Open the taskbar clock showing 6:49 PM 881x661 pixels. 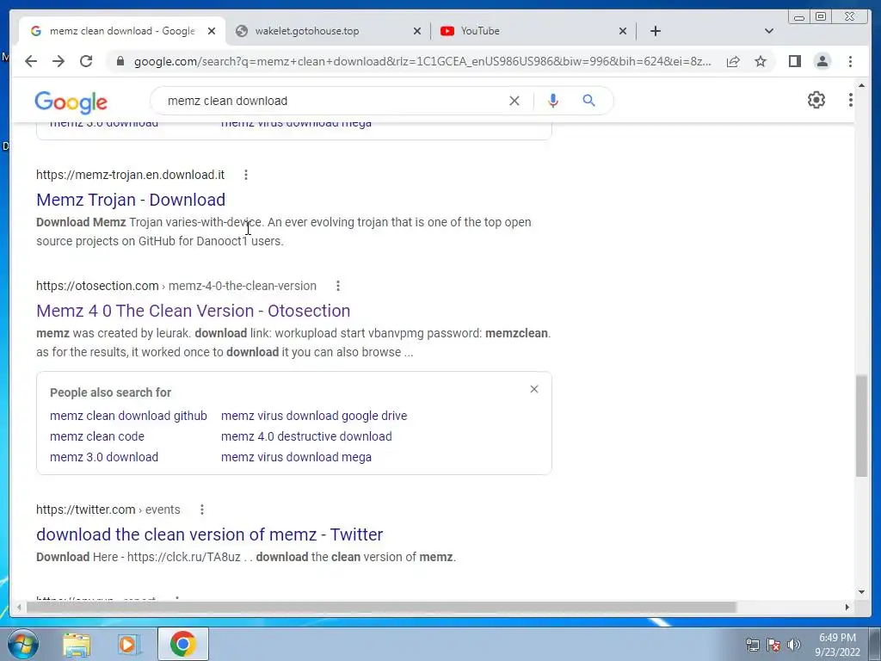click(837, 645)
